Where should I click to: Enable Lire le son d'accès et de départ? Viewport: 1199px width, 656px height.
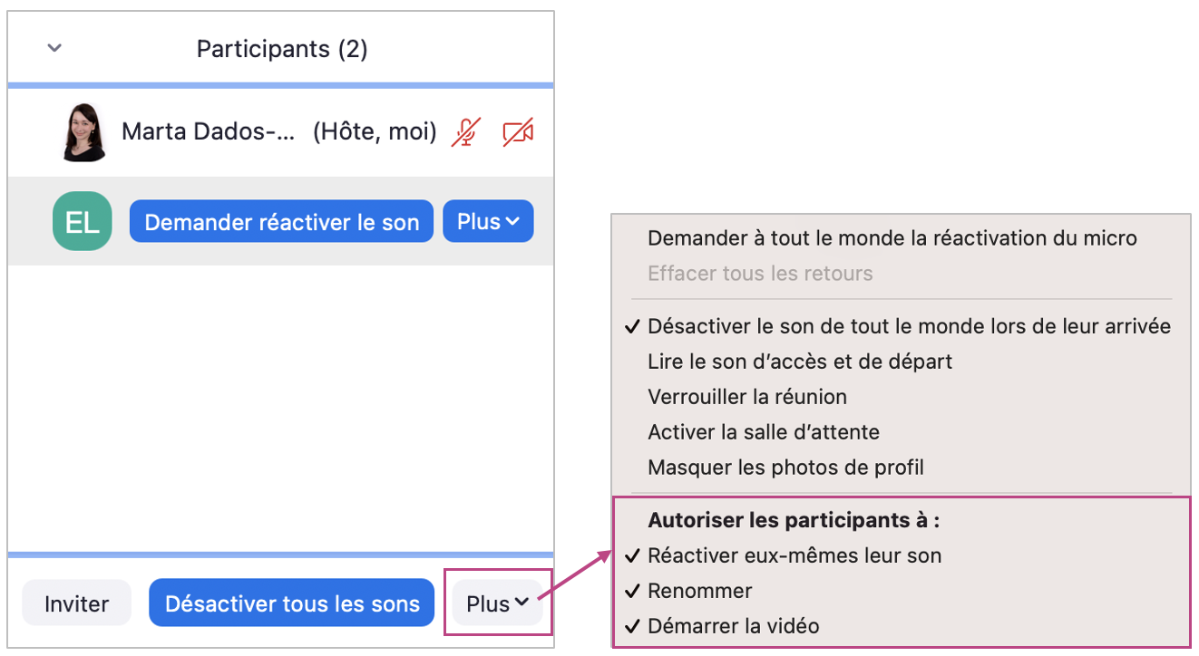(799, 362)
